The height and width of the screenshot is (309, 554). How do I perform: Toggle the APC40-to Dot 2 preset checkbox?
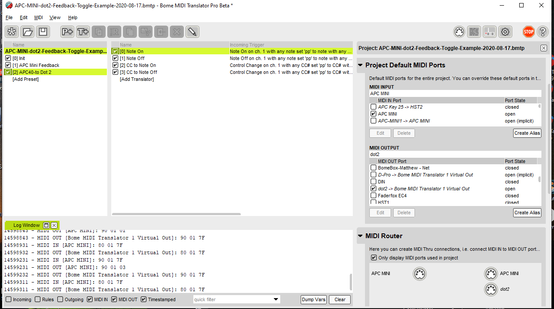pos(8,72)
